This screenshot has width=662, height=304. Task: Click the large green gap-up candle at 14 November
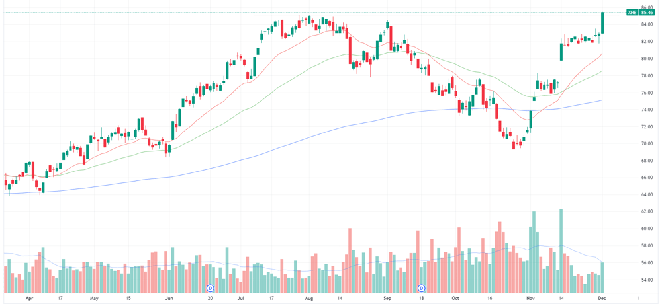(561, 52)
